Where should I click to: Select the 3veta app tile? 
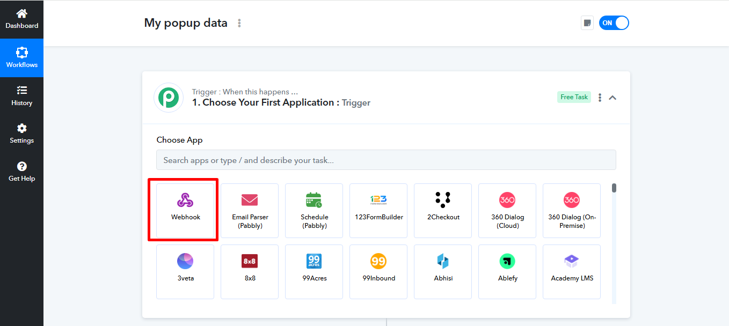point(185,271)
